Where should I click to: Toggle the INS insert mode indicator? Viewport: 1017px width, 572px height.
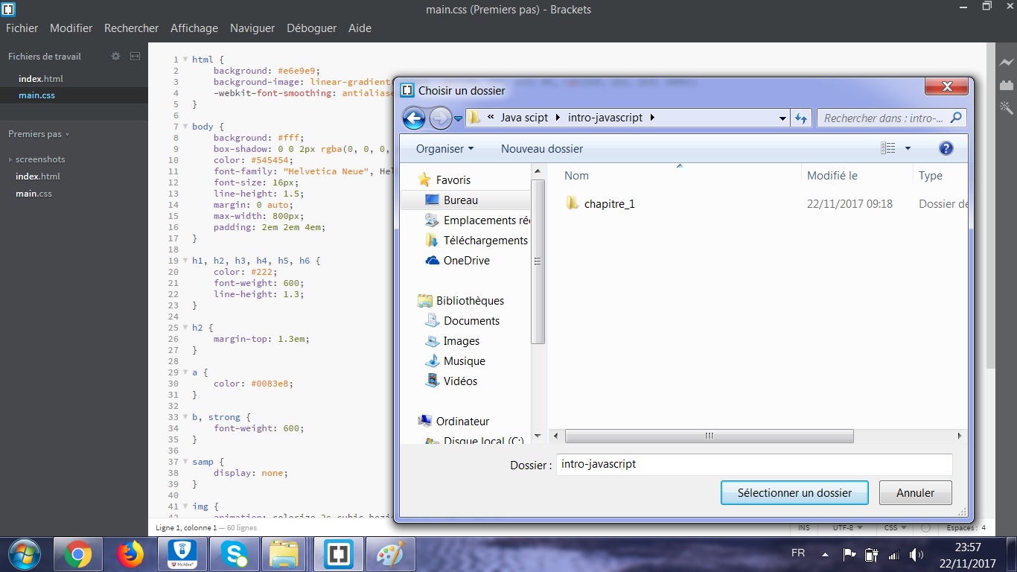(x=803, y=527)
